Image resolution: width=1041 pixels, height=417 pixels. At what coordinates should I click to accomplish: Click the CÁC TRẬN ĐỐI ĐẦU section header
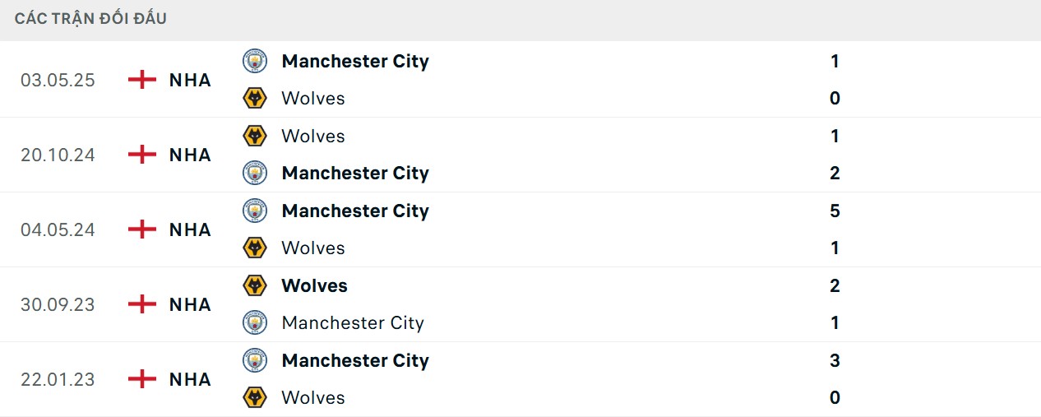tap(90, 18)
